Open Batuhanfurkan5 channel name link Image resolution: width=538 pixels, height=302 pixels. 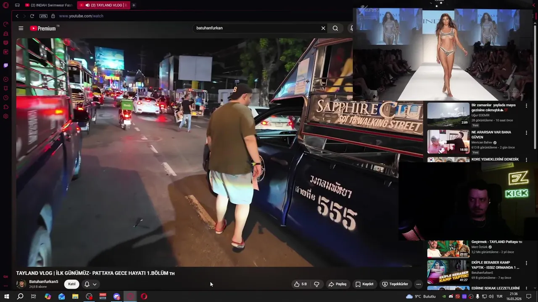(44, 282)
